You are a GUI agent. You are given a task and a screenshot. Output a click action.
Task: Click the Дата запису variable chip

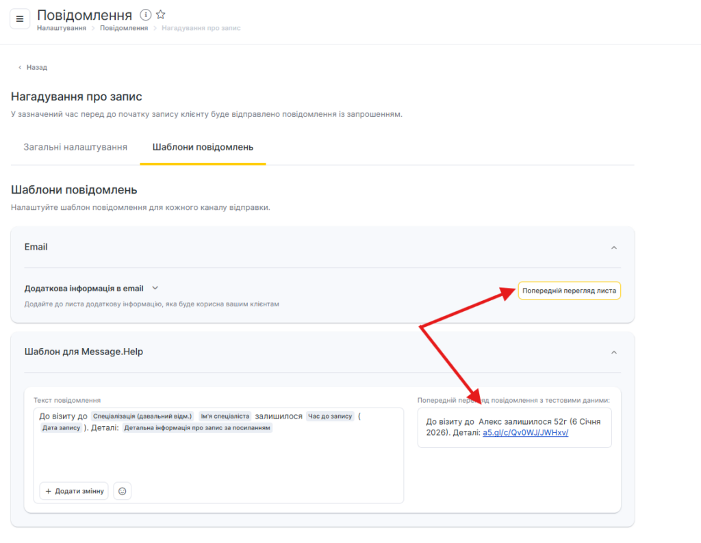(62, 428)
